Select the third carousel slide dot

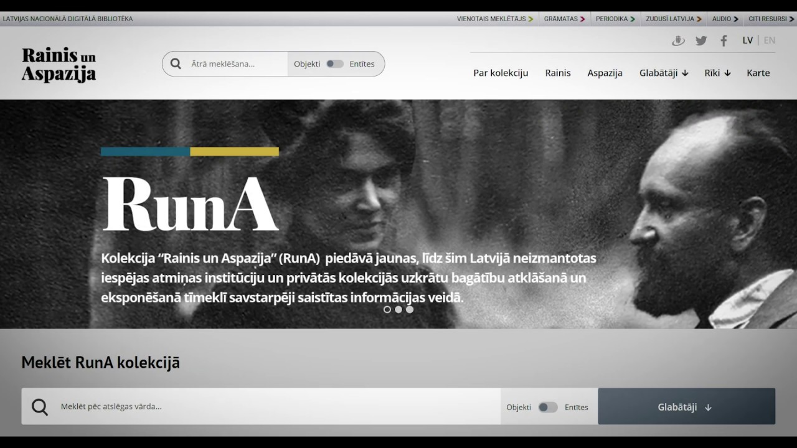(410, 309)
